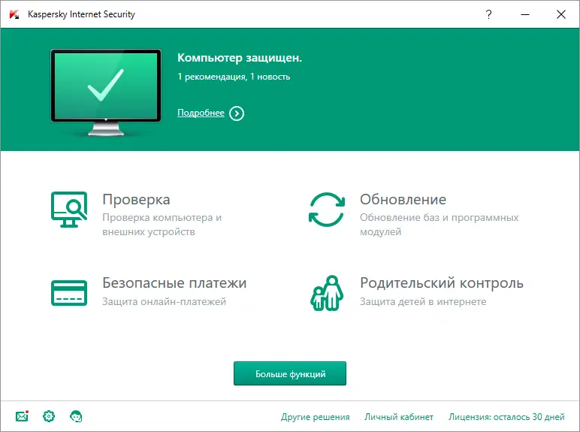
Task: Close the Kaspersky Internet Security window
Action: click(561, 14)
